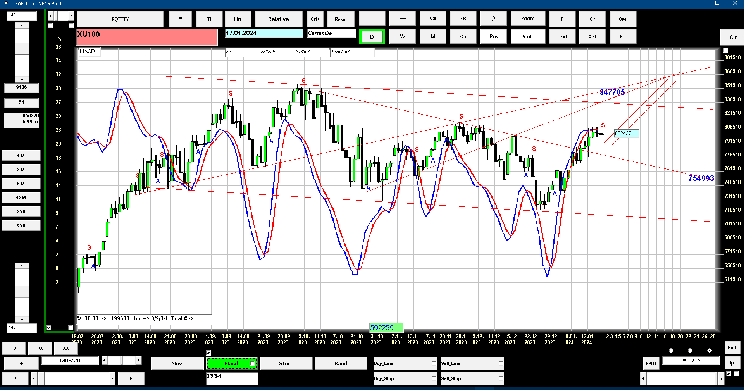Select the parallel lines tool
744x390 pixels.
[493, 19]
